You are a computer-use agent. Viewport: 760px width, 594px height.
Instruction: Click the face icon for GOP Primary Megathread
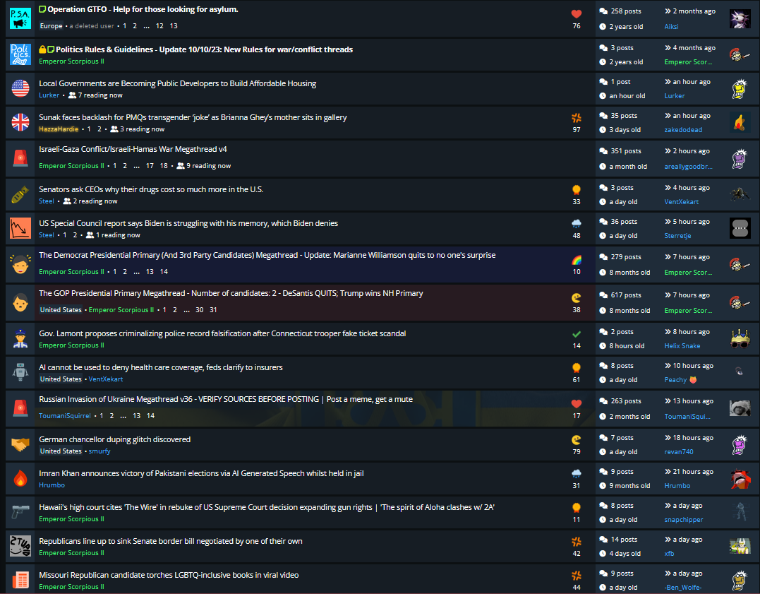point(20,302)
